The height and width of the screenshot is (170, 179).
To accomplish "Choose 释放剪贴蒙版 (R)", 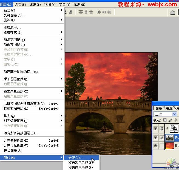I will 32,109.
